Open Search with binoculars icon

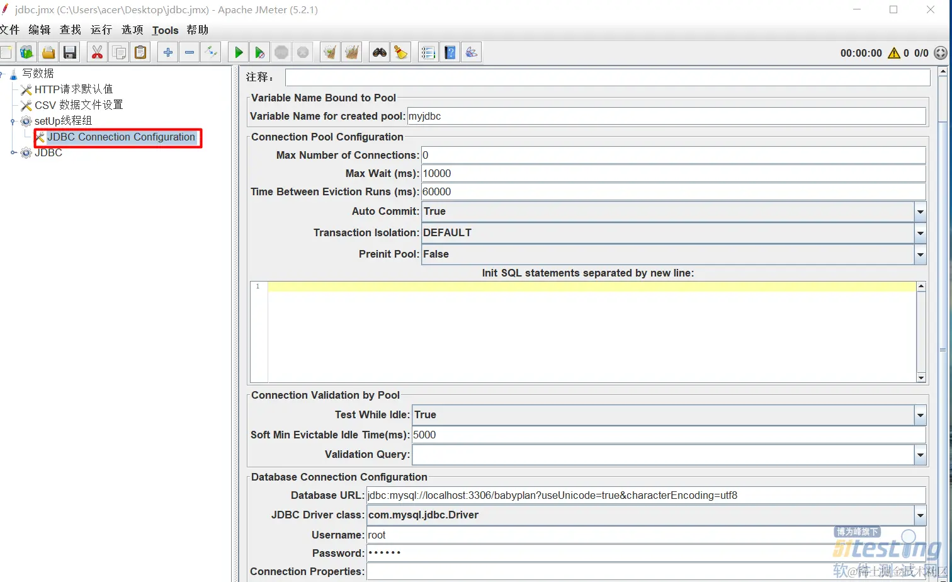(x=380, y=52)
